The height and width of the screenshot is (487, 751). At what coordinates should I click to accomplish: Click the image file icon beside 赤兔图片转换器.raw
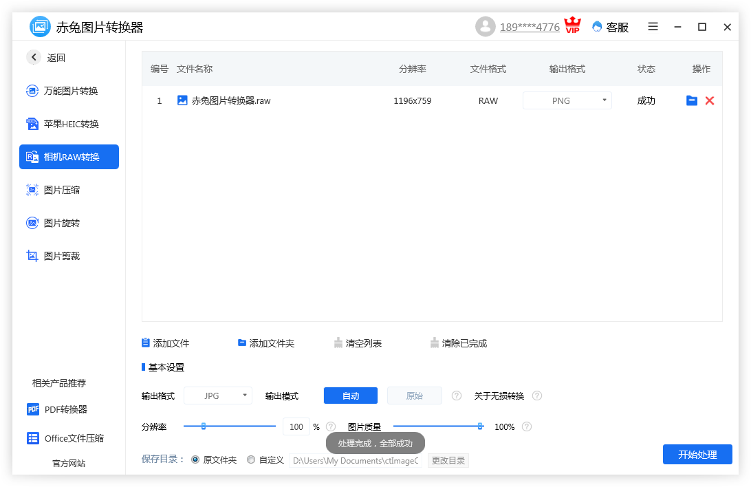(182, 100)
